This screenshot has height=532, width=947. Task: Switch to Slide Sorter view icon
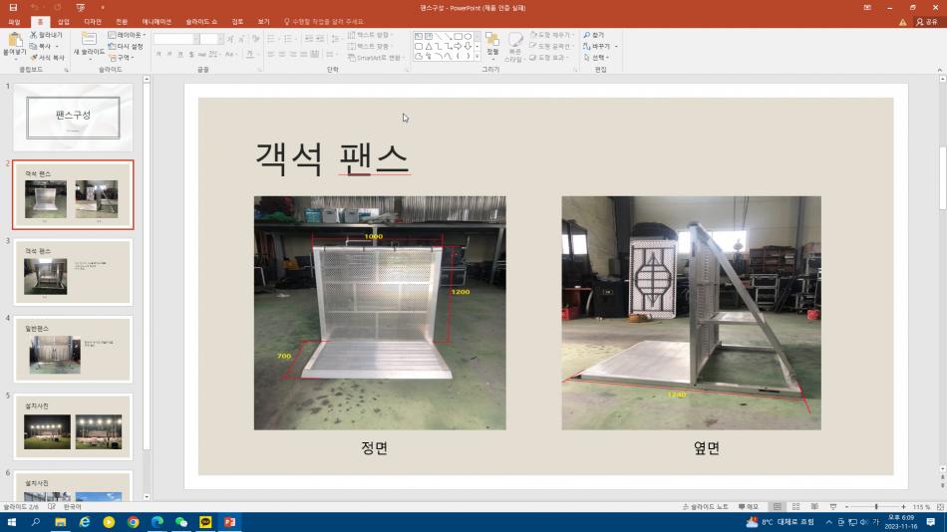click(796, 507)
